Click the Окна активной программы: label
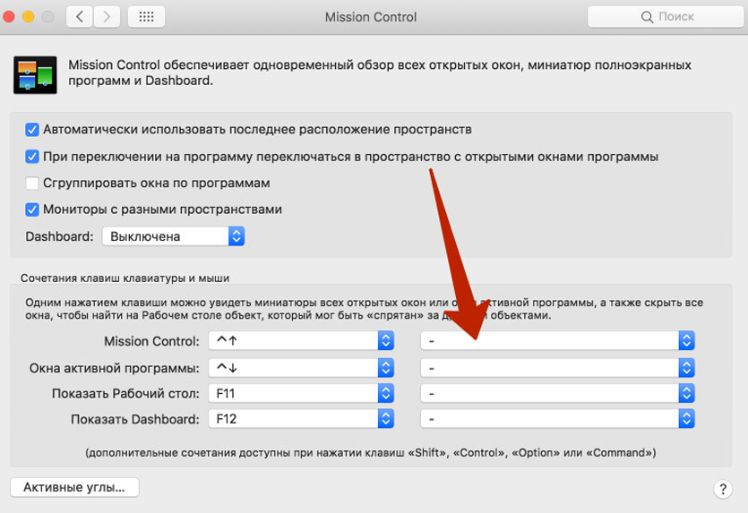Screen dimensions: 748x513 pos(115,368)
